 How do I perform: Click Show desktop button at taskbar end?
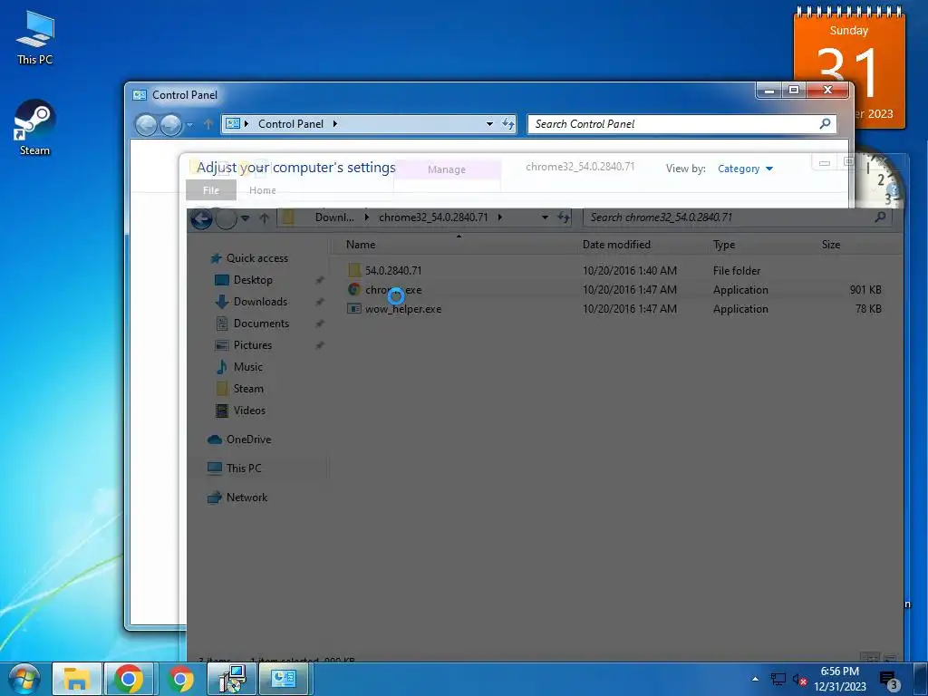[x=921, y=679]
